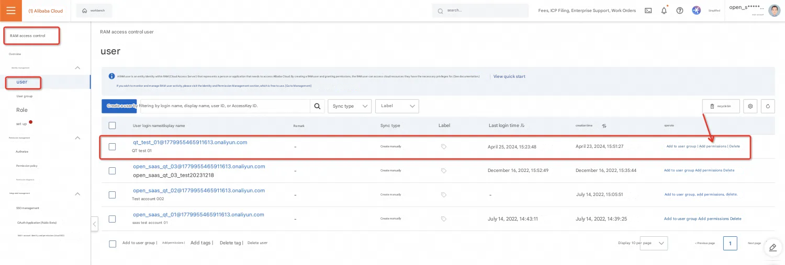Select Role in the sidebar
The image size is (785, 265).
22,110
